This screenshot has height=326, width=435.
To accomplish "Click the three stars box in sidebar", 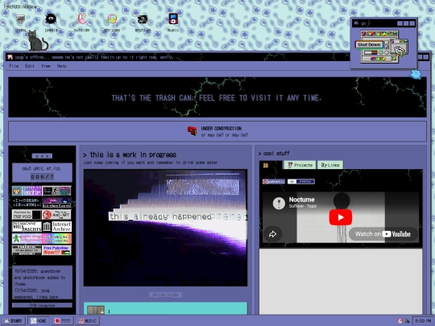I will click(x=42, y=156).
